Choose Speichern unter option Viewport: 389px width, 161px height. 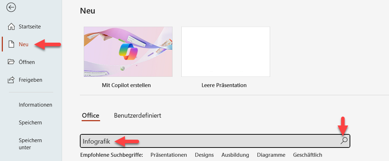pos(30,144)
